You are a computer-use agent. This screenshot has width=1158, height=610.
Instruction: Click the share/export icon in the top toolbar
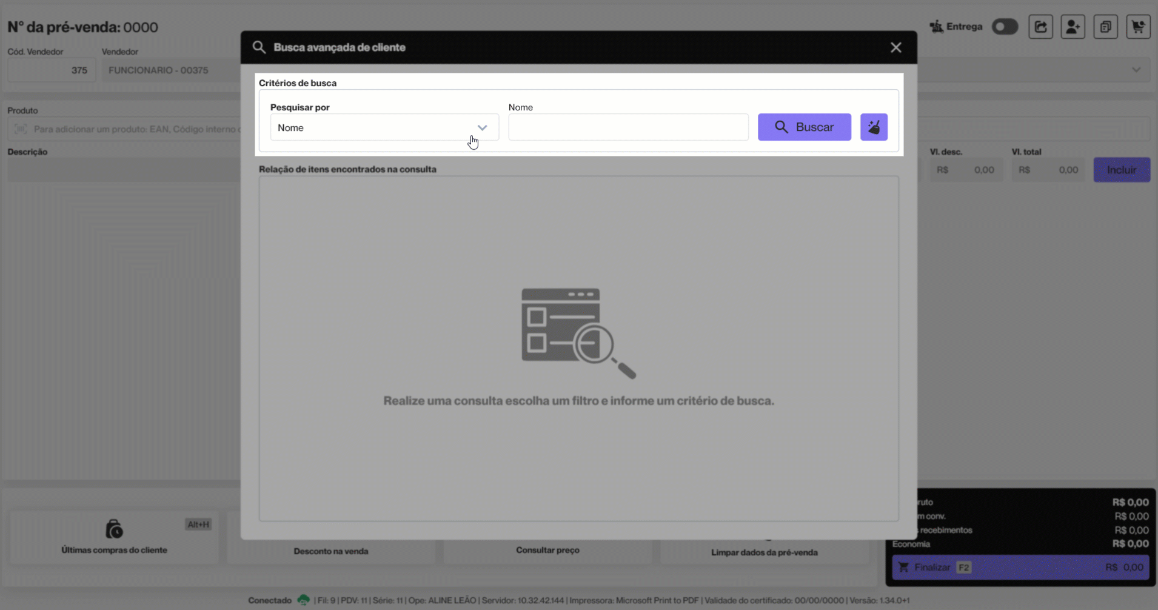[x=1040, y=27]
